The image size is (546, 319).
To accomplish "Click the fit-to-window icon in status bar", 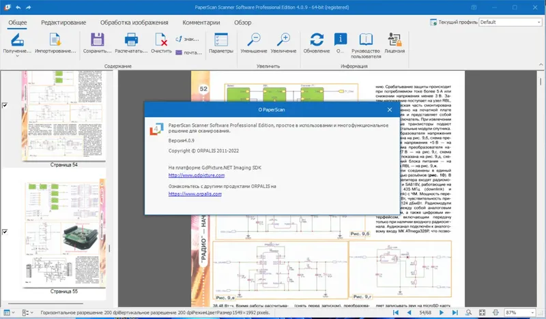I will coord(482,312).
